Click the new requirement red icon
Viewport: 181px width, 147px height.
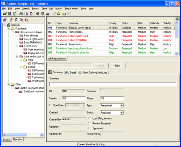(x=64, y=14)
